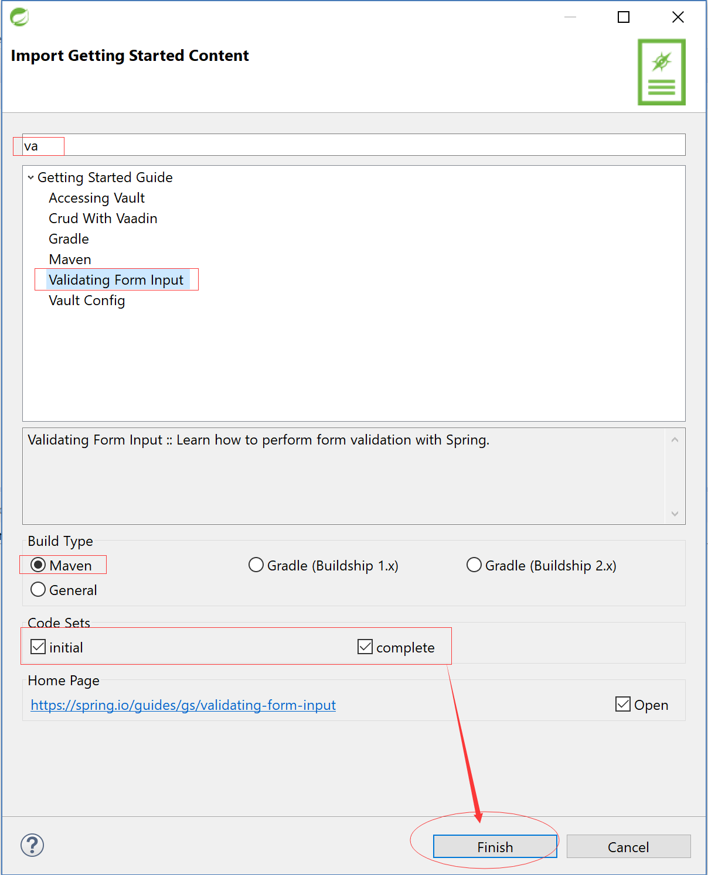The width and height of the screenshot is (708, 875).
Task: Select the Maven guide entry in tree
Action: pos(70,259)
